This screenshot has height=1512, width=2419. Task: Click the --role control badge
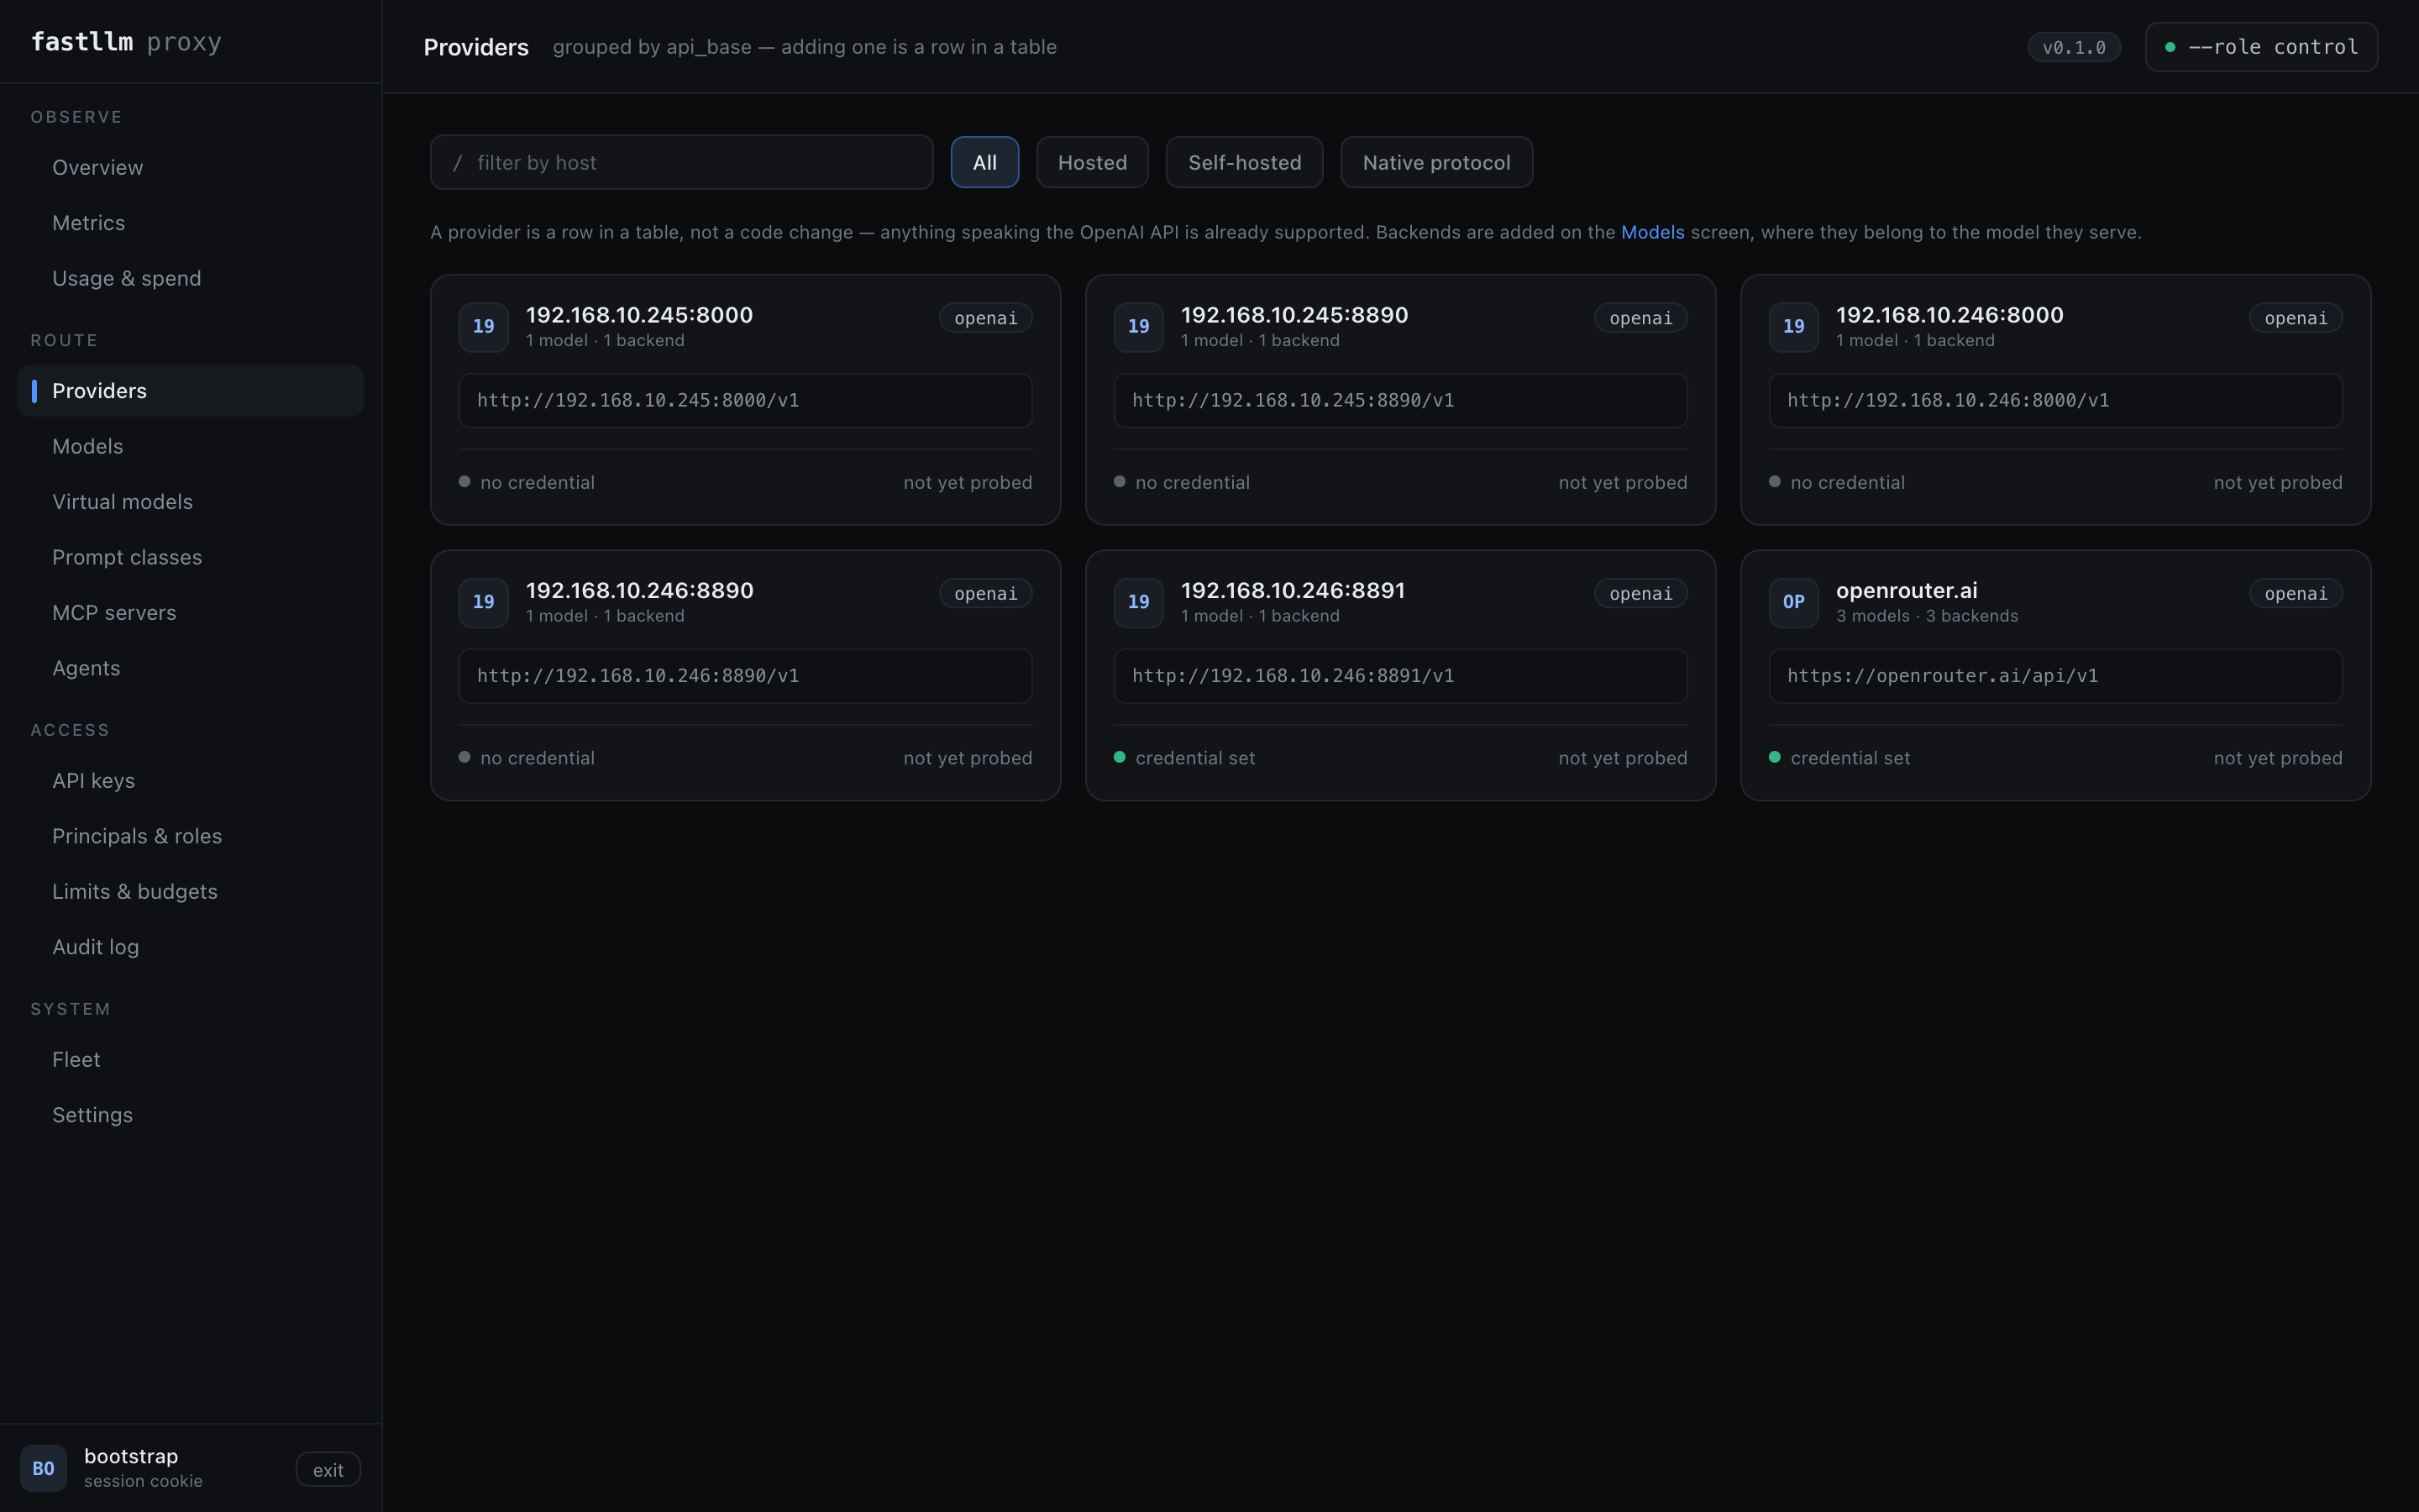(x=2261, y=47)
